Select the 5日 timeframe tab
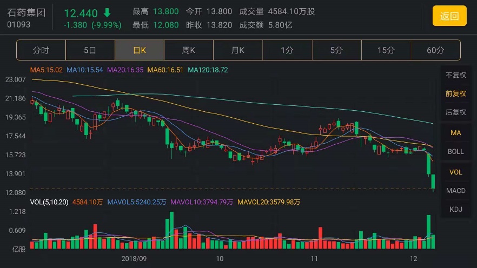The image size is (477, 268). coord(90,50)
